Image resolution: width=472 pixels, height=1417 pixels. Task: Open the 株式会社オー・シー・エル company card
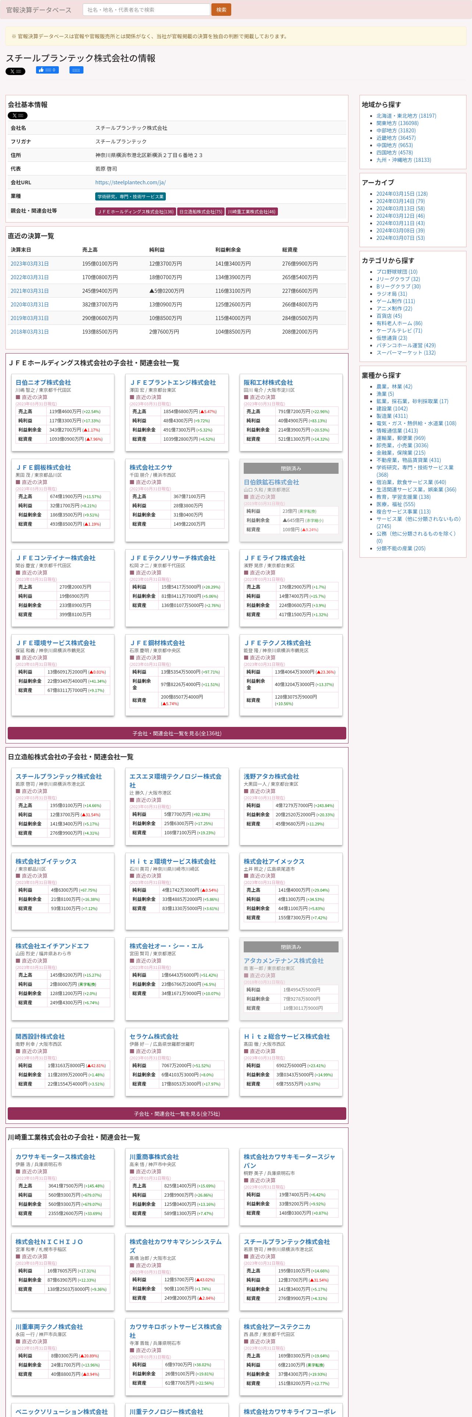click(x=167, y=946)
